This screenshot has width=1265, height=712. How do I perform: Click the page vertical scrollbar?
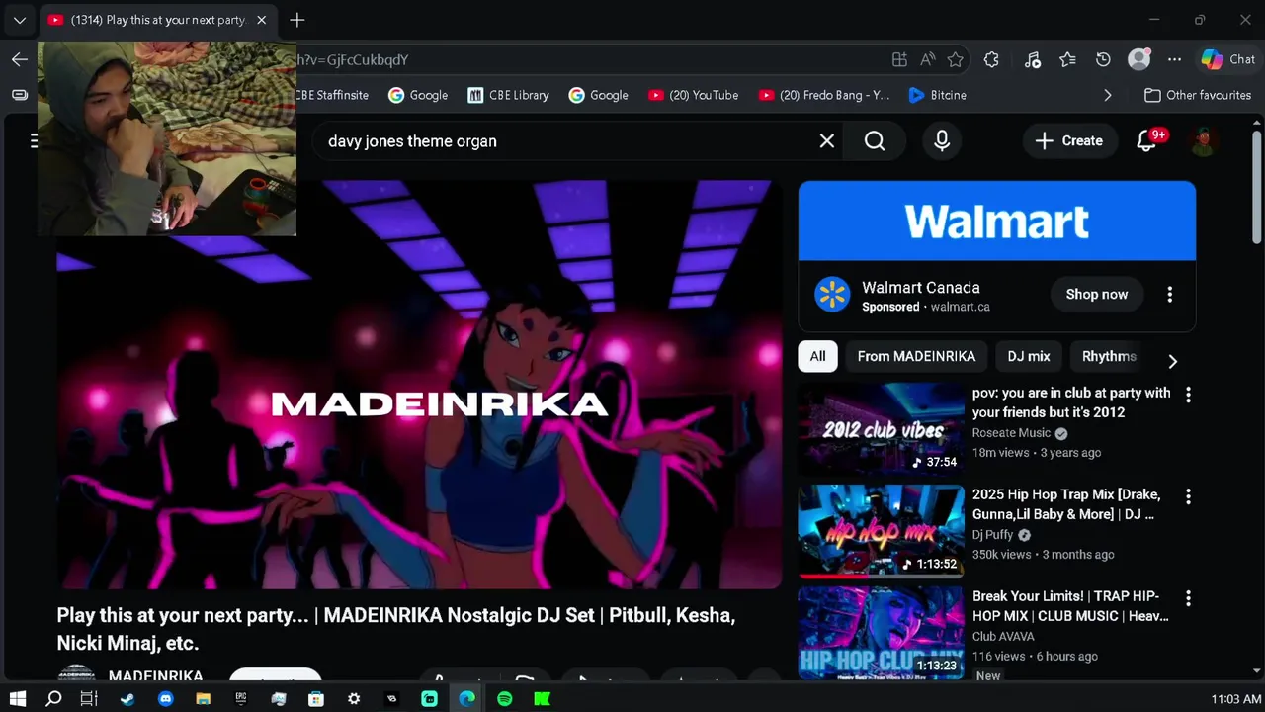[x=1257, y=188]
